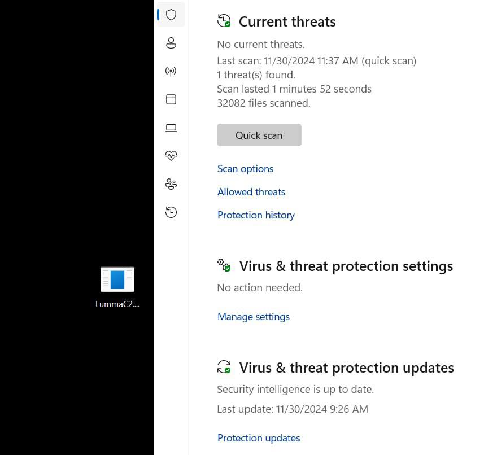Click the gears icon beside protection settings heading
The width and height of the screenshot is (484, 455).
coord(224,265)
